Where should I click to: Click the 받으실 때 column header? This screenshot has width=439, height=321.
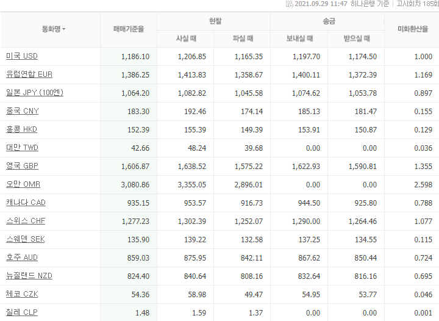[x=357, y=38]
